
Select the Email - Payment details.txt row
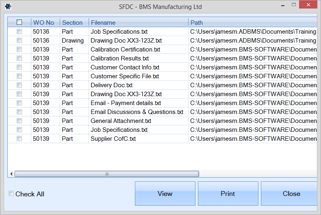pyautogui.click(x=126, y=103)
